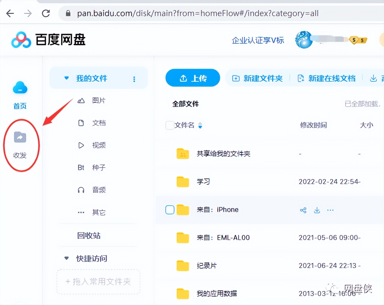
Task: Open the 音频 category icon
Action: (x=81, y=190)
